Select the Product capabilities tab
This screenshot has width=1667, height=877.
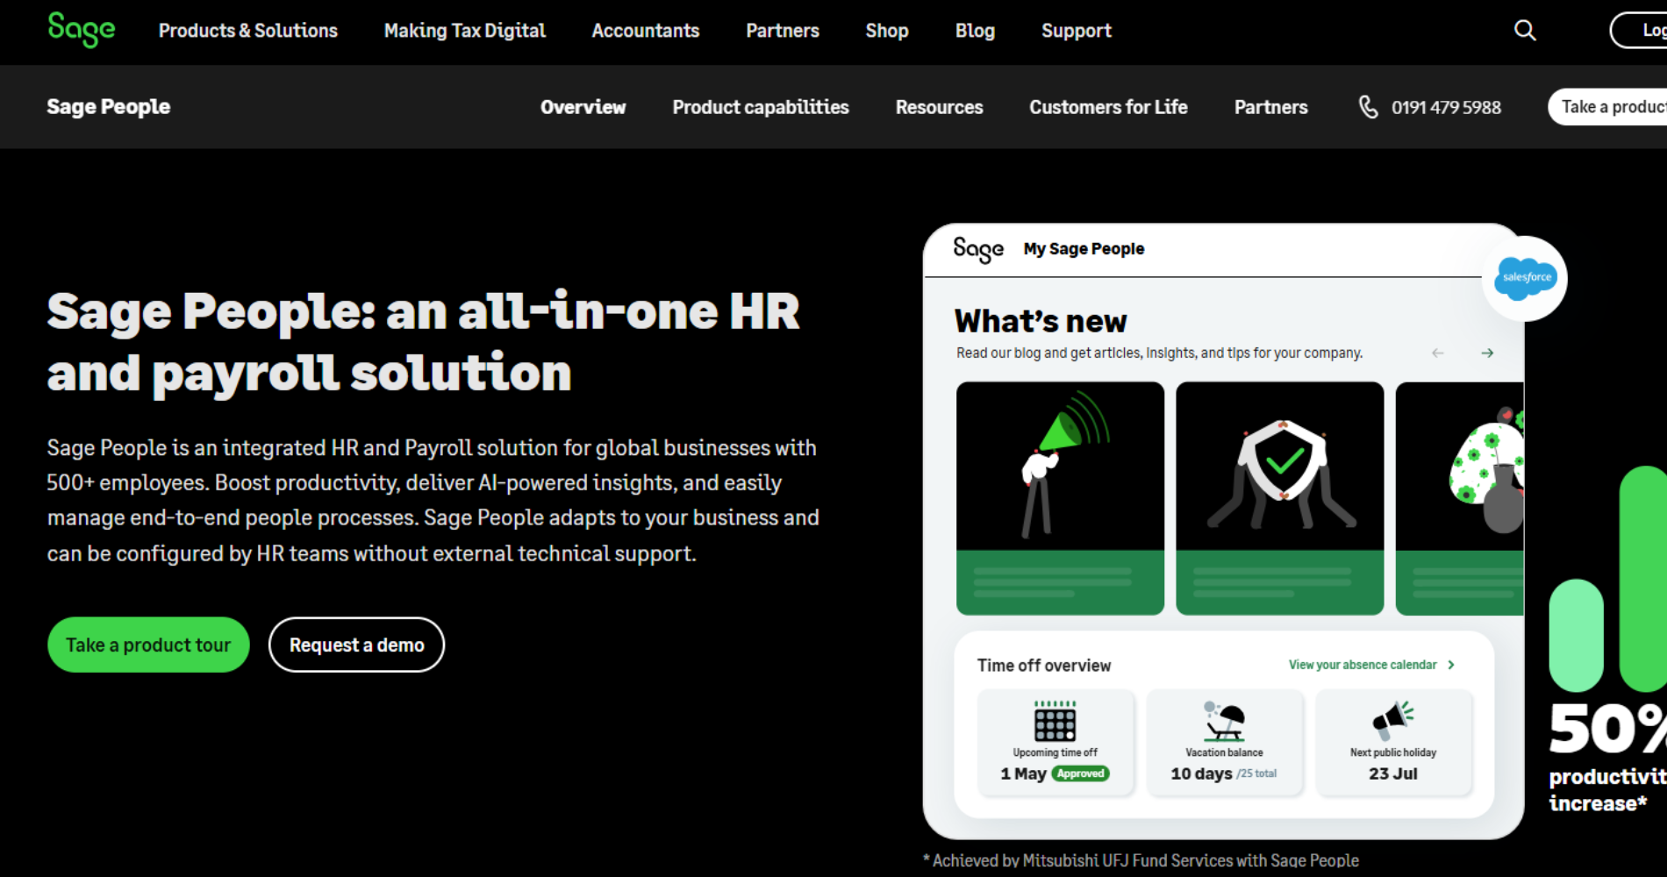761,107
